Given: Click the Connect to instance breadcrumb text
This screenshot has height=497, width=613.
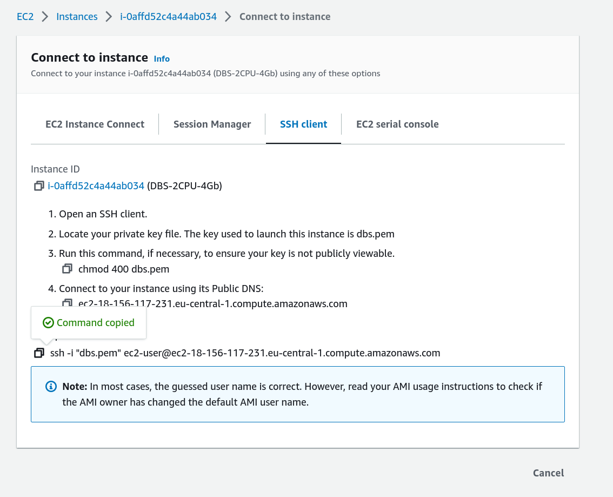Looking at the screenshot, I should tap(285, 17).
